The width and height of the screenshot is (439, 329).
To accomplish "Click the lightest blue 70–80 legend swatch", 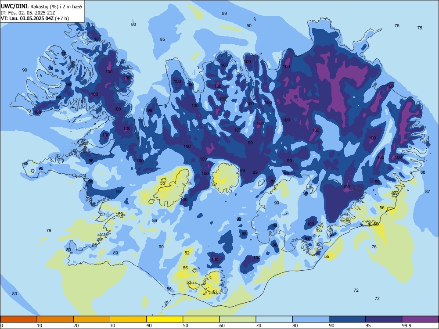I will click(274, 319).
